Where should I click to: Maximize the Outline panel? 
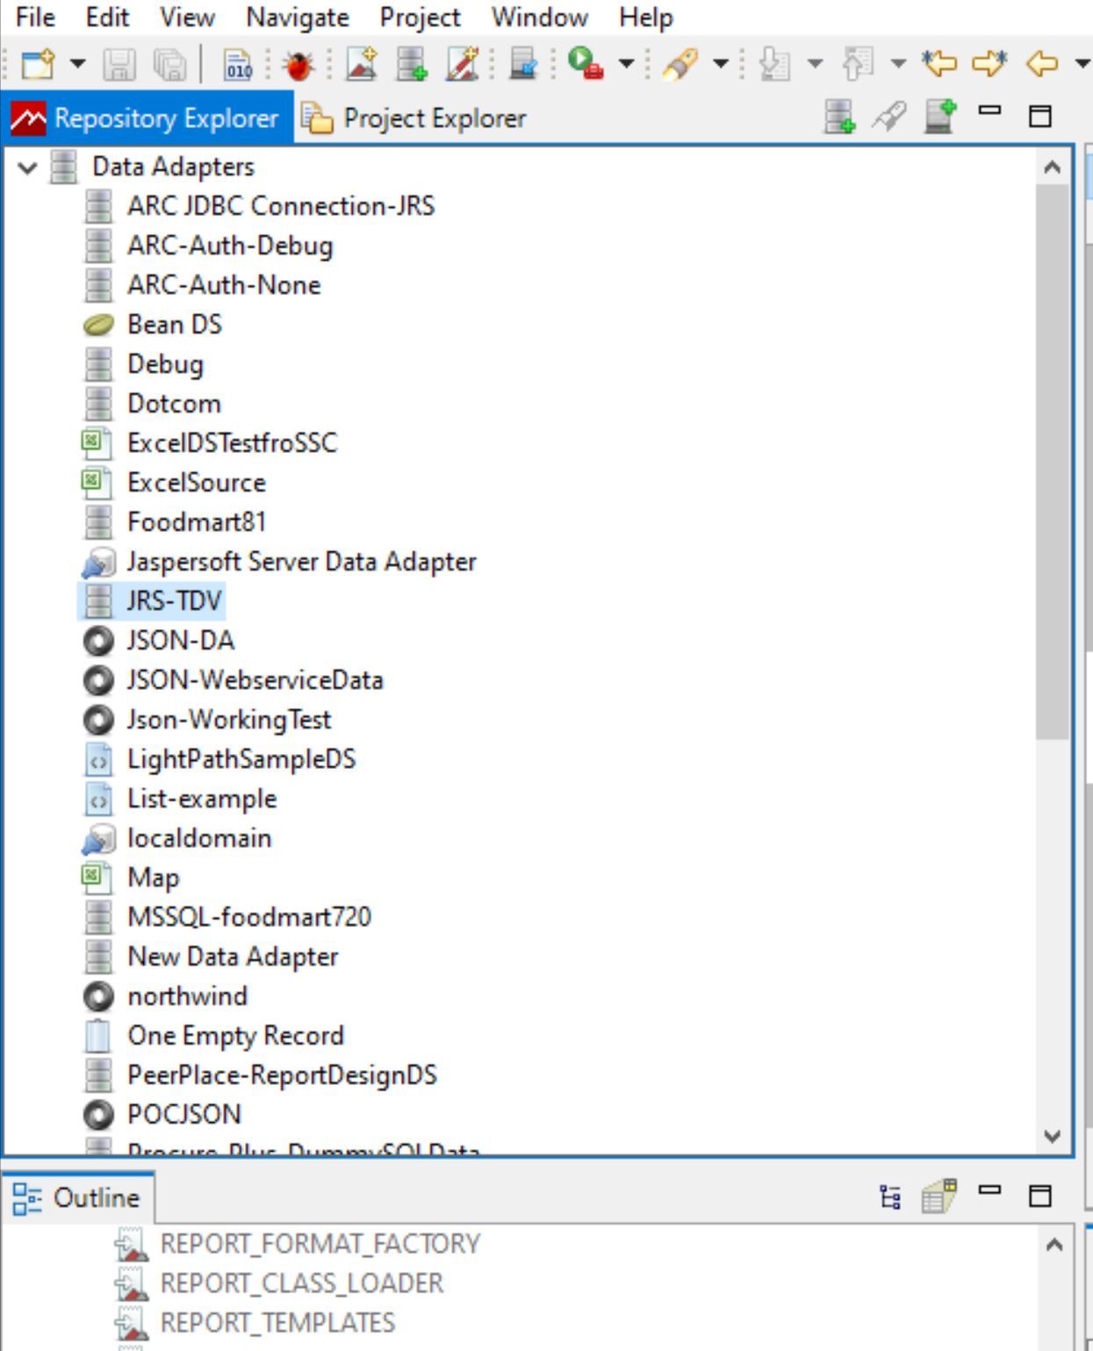tap(1040, 1196)
